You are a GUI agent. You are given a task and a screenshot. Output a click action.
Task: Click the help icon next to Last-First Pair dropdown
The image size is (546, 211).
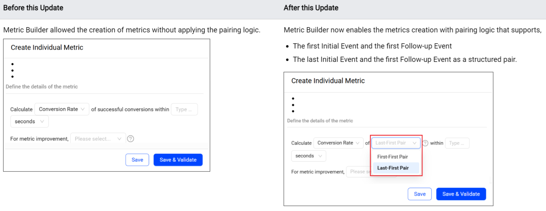coord(425,143)
